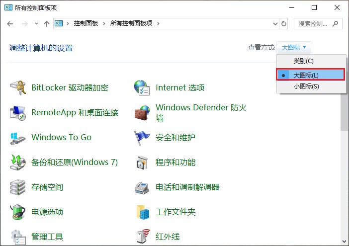
Task: Click the vertical scrollbar thumb
Action: pyautogui.click(x=345, y=111)
